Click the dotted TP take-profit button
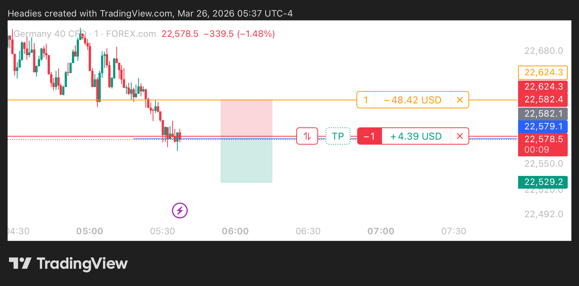The image size is (579, 286). coord(338,136)
